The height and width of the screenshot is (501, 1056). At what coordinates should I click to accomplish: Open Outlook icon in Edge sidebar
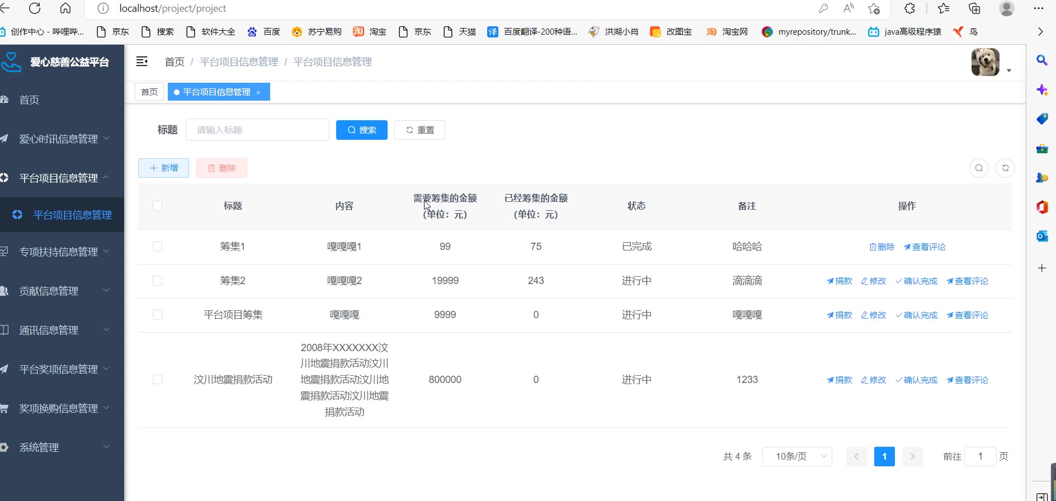pyautogui.click(x=1041, y=237)
